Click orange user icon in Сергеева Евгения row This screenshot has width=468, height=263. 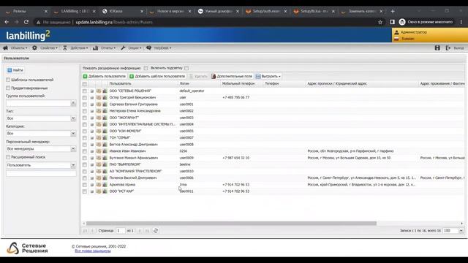pos(99,104)
